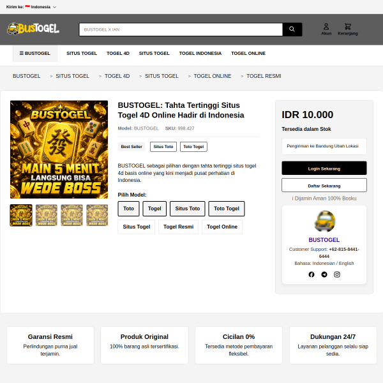Choose the Situs Togel model option
This screenshot has height=383, width=383.
pyautogui.click(x=137, y=227)
